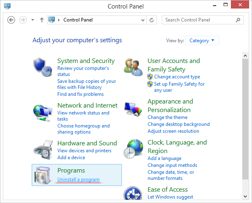The width and height of the screenshot is (252, 203).
Task: Open the Network and Internet category
Action: coord(87,106)
